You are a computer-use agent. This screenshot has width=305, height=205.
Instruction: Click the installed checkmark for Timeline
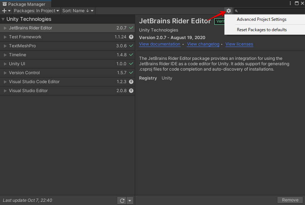[131, 54]
